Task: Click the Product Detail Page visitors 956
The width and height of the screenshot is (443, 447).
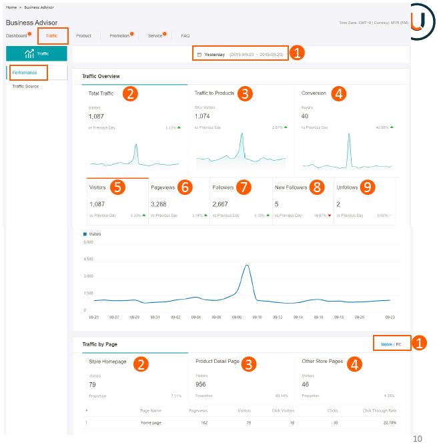Action: tap(200, 384)
